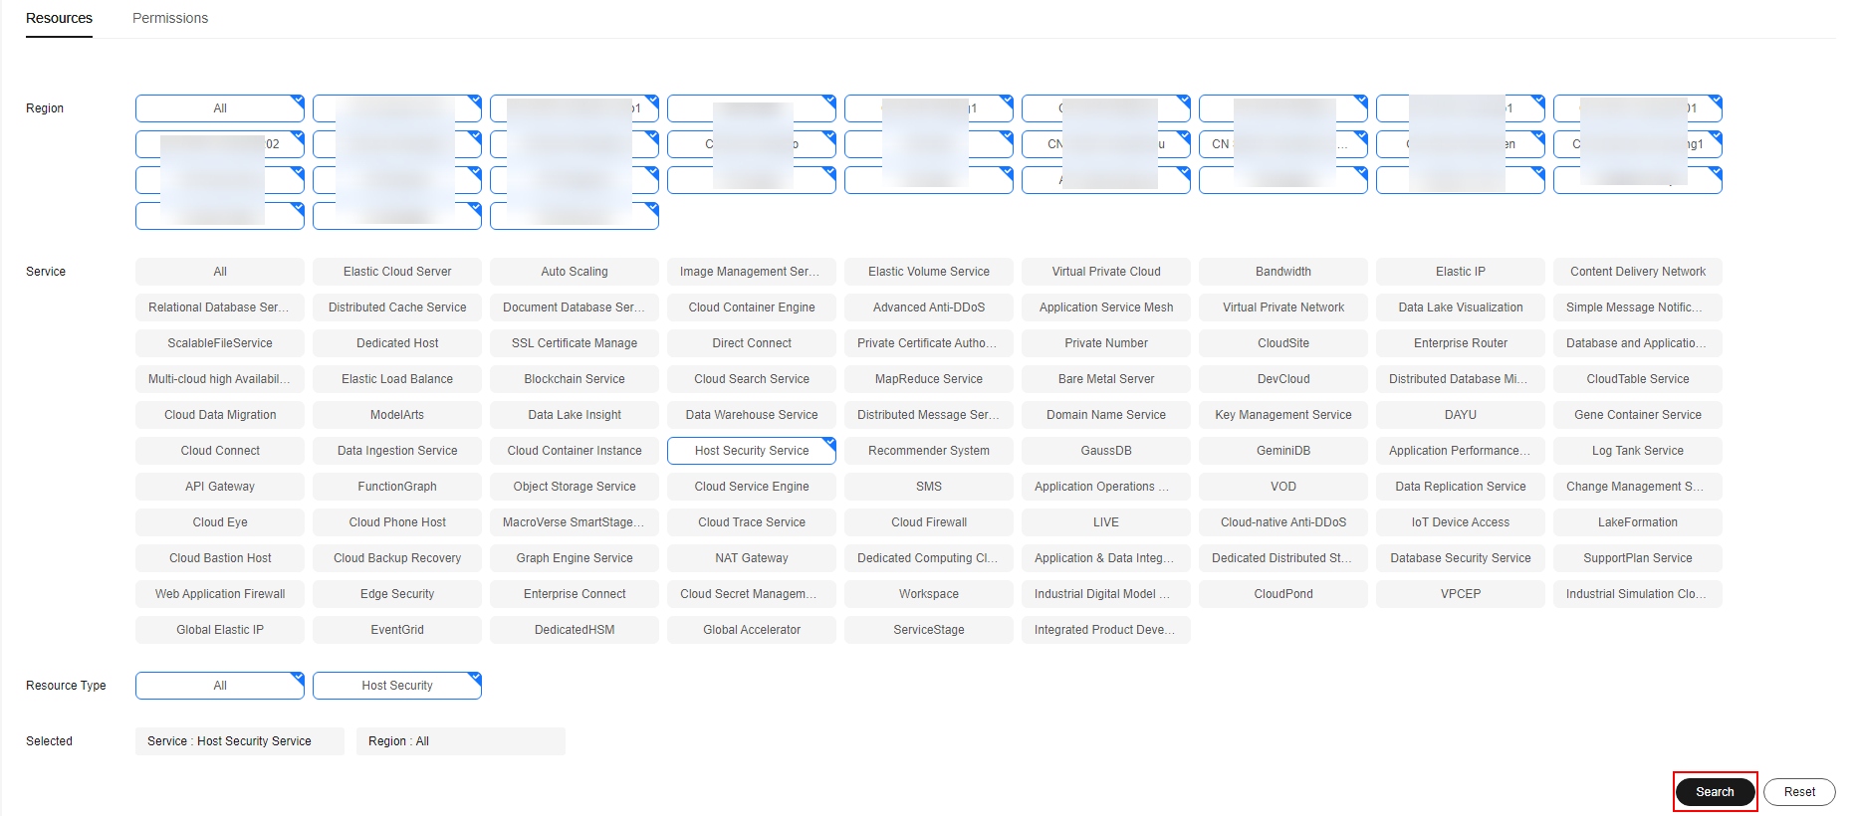
Task: Click the Reset button
Action: pyautogui.click(x=1799, y=792)
